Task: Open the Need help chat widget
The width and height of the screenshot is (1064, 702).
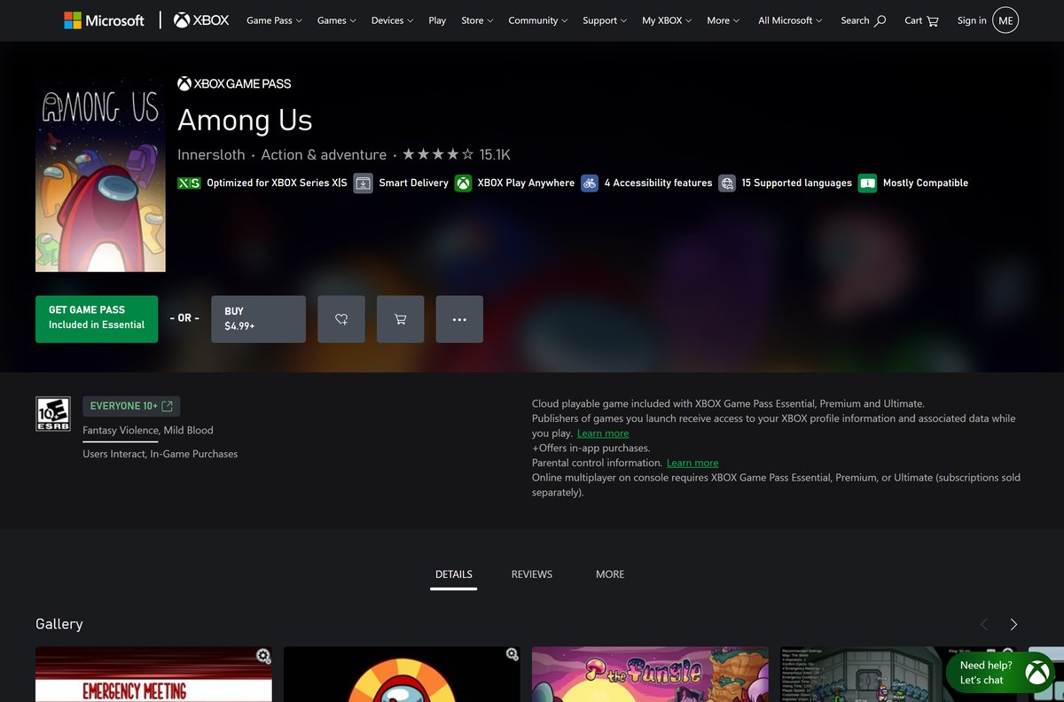Action: pyautogui.click(x=1000, y=673)
